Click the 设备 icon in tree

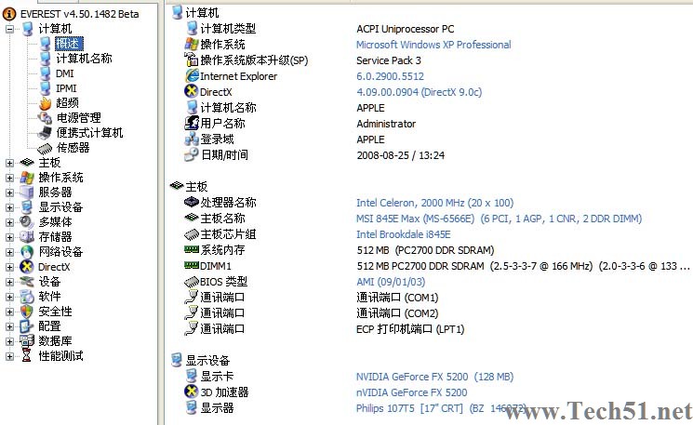[27, 282]
